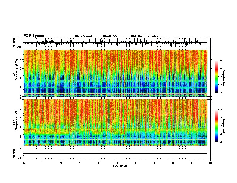Click time axis tick label "4"
237x183 pixels.
[x=98, y=163]
